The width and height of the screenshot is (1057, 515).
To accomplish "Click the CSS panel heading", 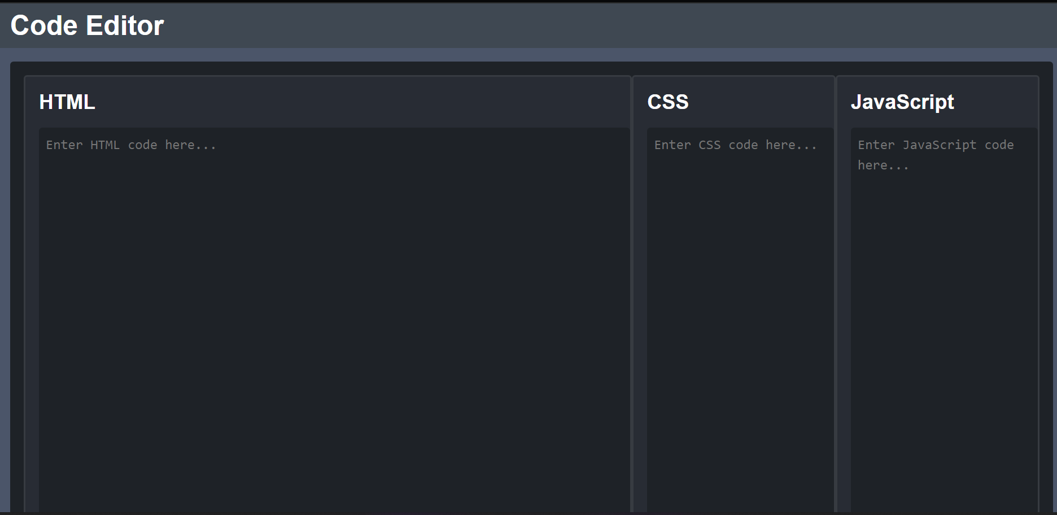I will [x=668, y=102].
